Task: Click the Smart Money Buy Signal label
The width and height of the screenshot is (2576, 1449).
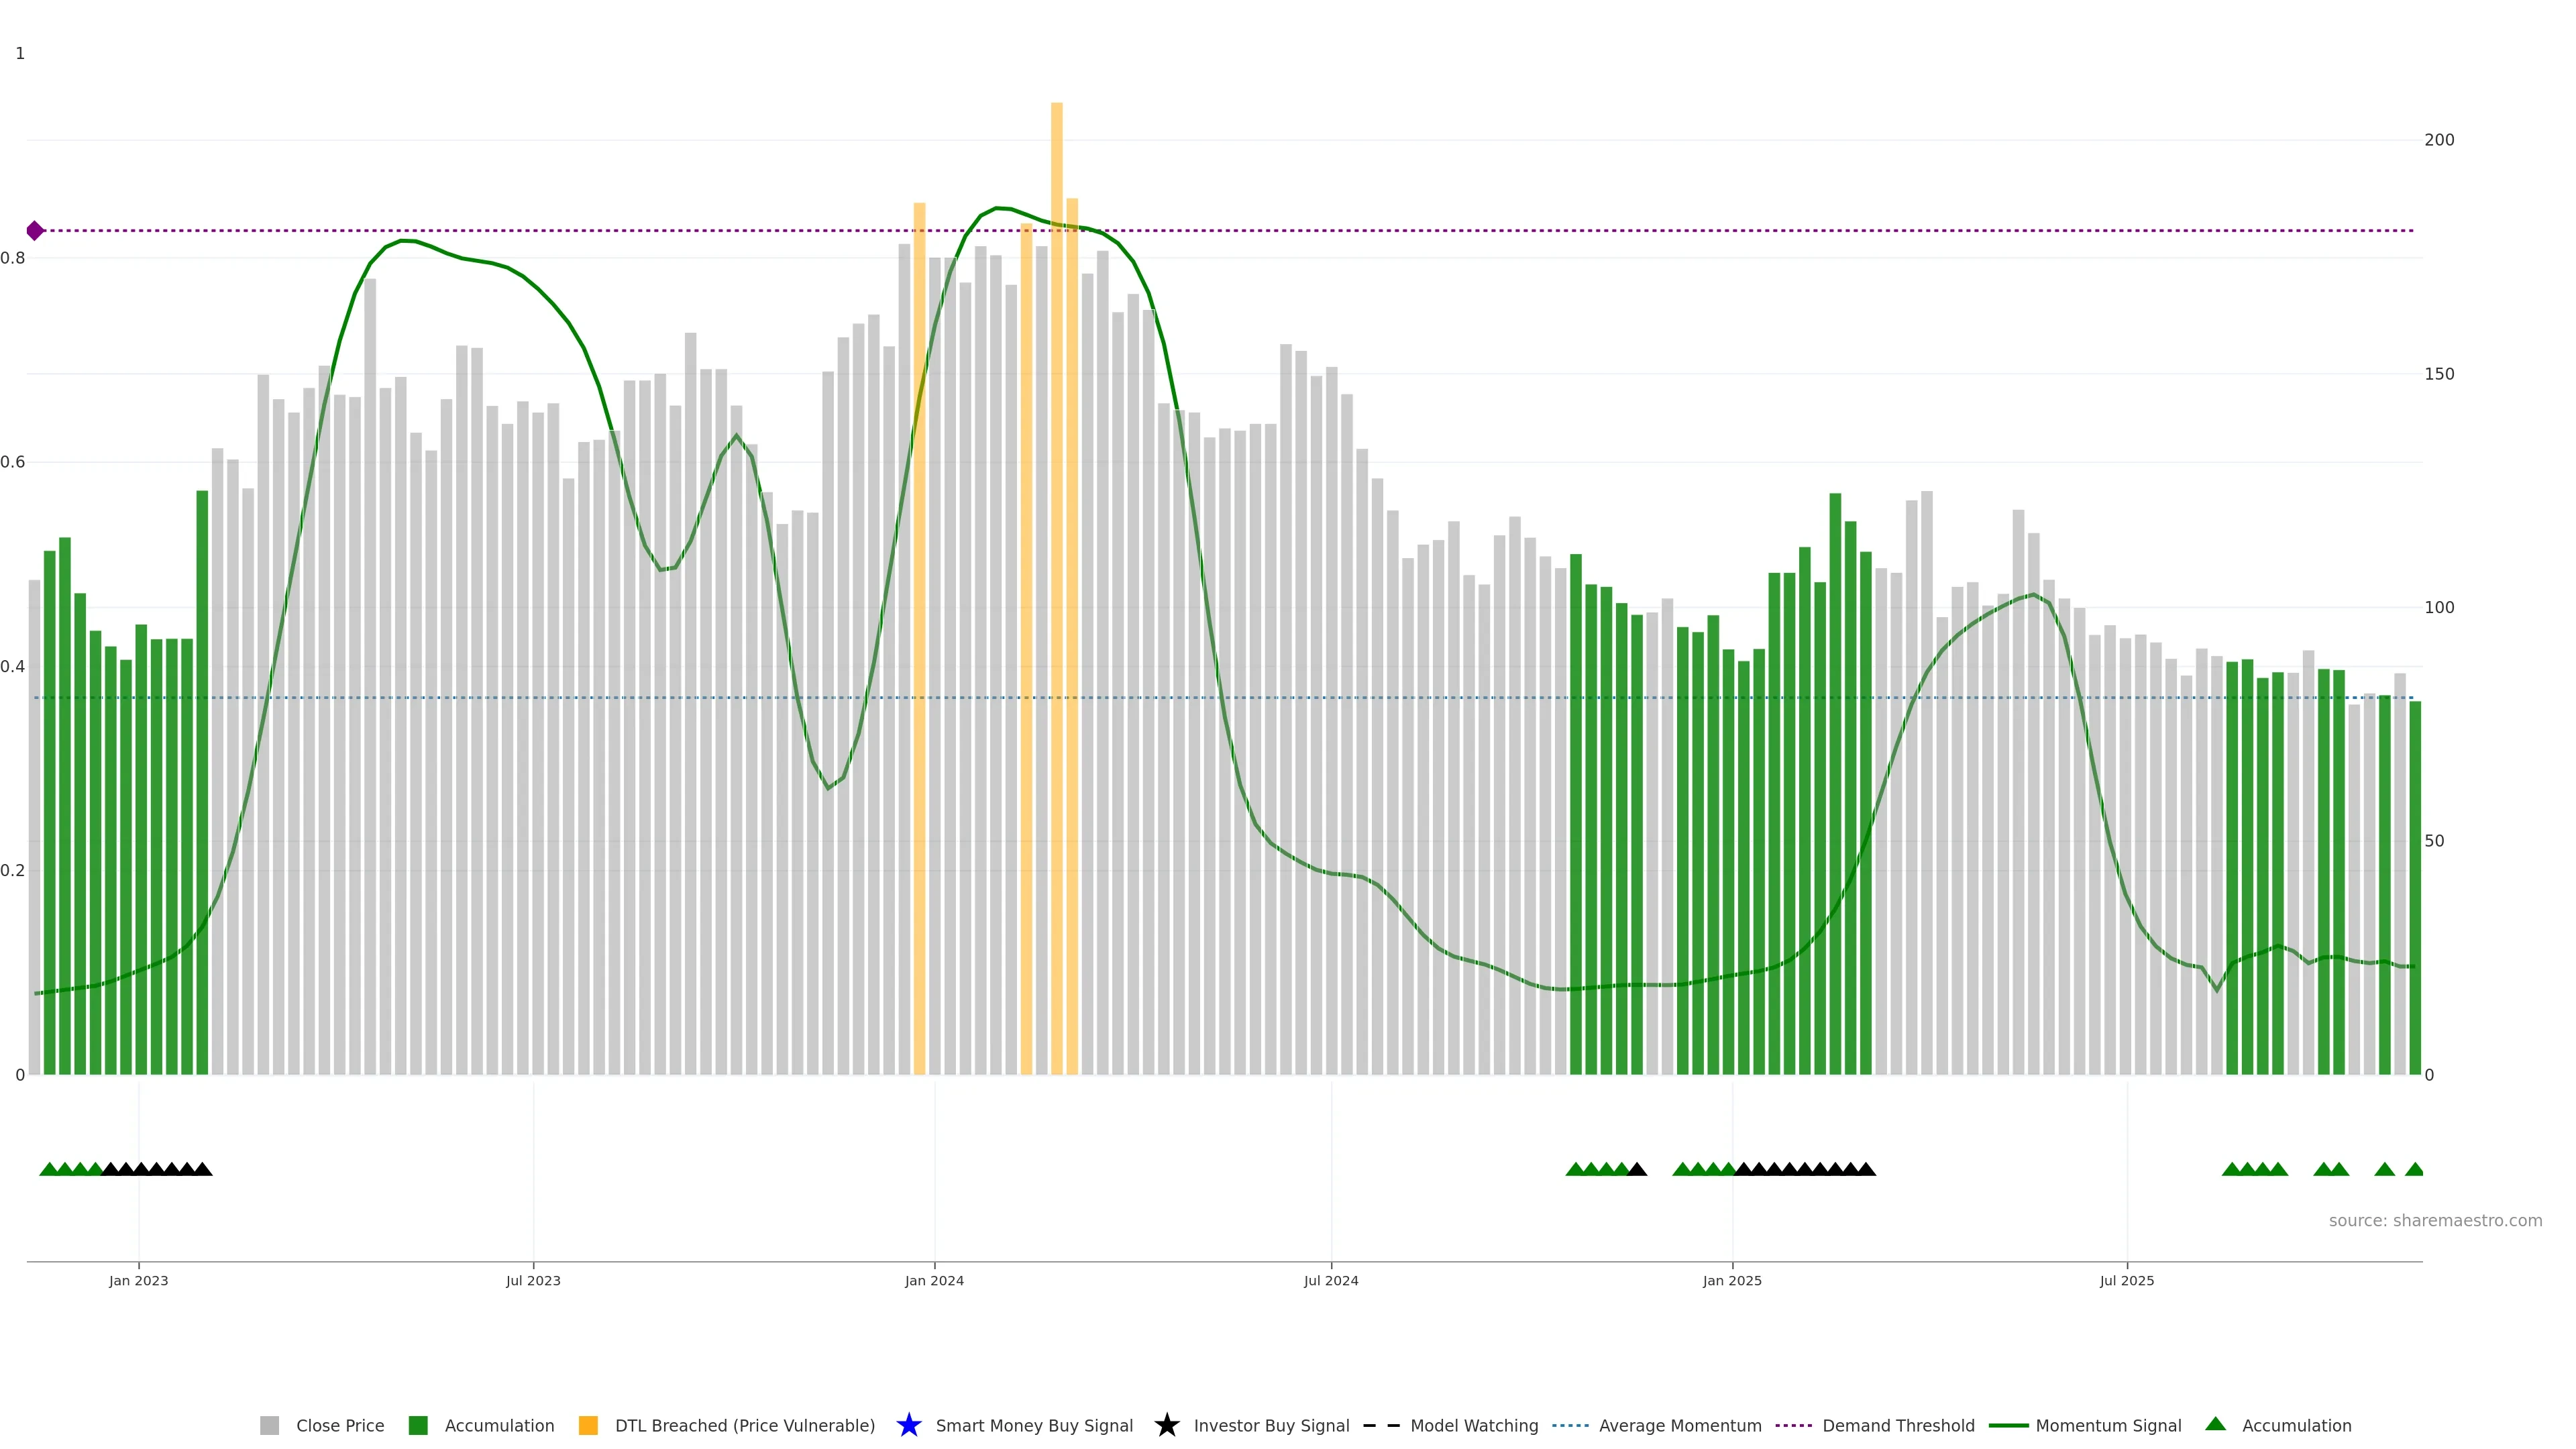Action: (1034, 1425)
